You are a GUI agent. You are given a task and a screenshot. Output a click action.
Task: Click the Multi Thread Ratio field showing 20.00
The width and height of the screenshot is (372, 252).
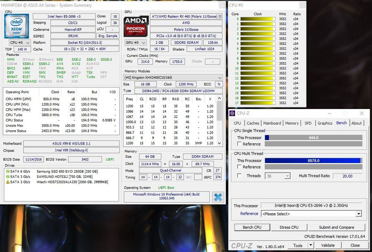[347, 176]
